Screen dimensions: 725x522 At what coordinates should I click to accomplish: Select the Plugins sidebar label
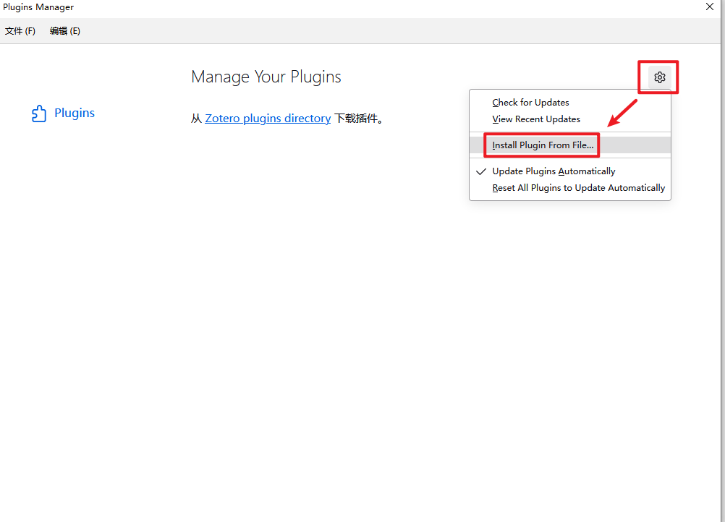point(75,114)
